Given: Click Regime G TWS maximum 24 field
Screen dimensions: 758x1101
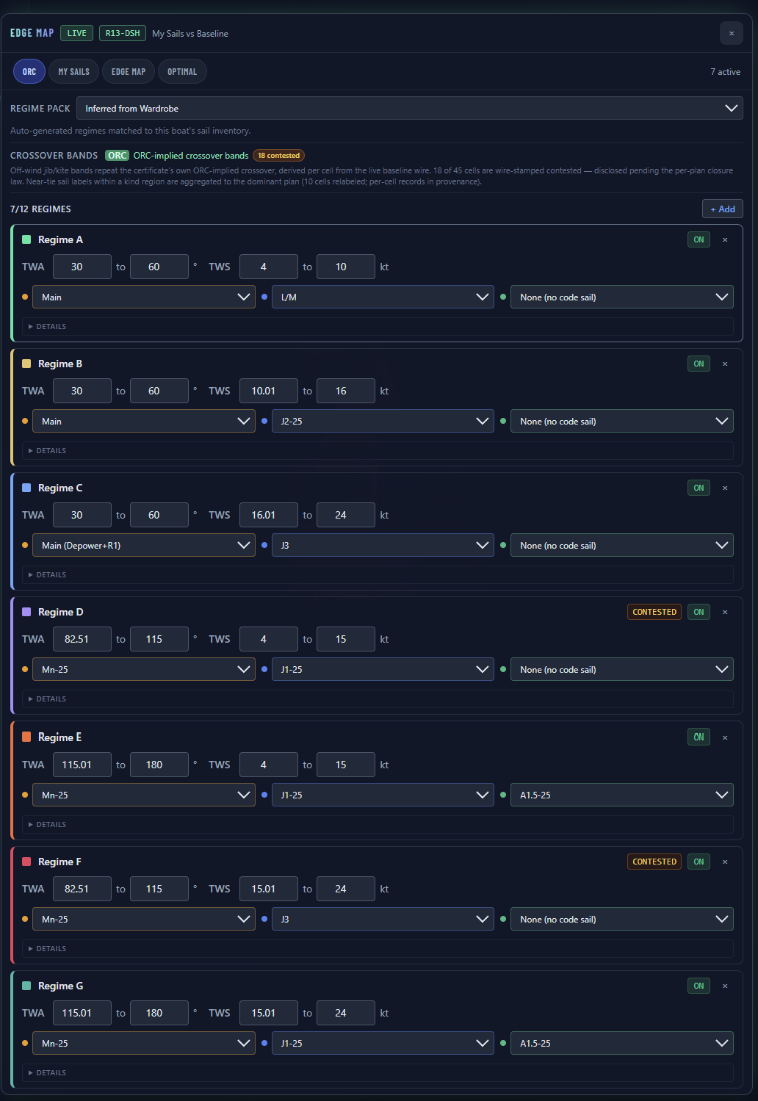Looking at the screenshot, I should click(x=346, y=1013).
